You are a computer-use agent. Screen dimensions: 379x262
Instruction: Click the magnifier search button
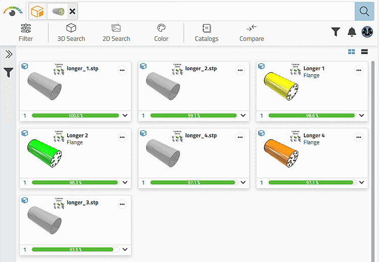coord(364,11)
